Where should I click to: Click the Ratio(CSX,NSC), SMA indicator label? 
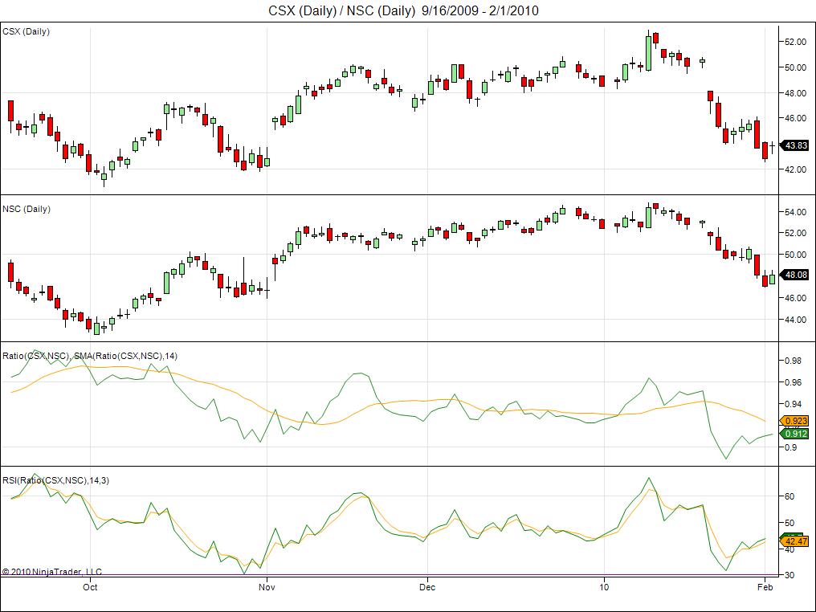click(89, 357)
